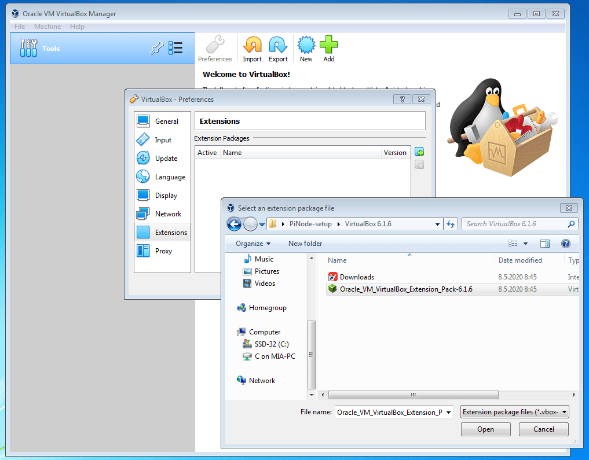The image size is (589, 460).
Task: Click the horizontal scrollbar in file list
Action: tap(413, 395)
